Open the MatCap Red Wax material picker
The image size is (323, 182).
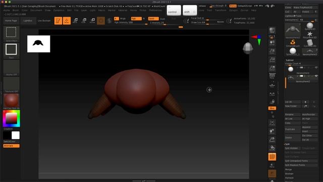(11, 101)
